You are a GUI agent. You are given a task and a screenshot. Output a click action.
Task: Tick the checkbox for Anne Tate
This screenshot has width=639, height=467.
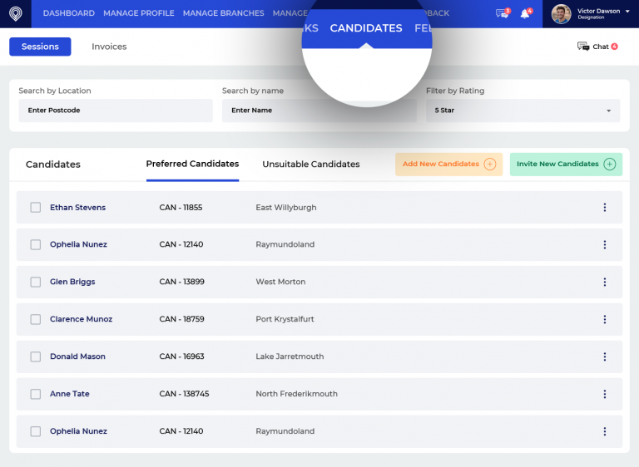(36, 394)
